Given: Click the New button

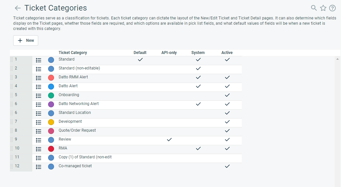Looking at the screenshot, I should 26,40.
